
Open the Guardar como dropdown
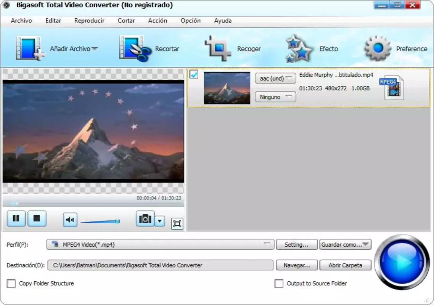345,245
